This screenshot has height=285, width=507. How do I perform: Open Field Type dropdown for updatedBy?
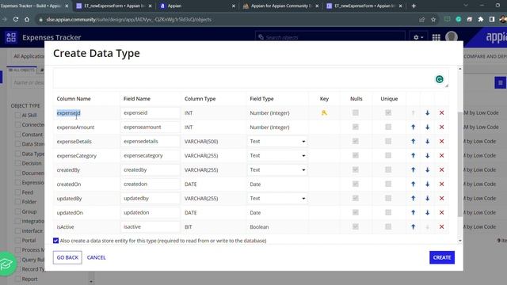point(277,199)
